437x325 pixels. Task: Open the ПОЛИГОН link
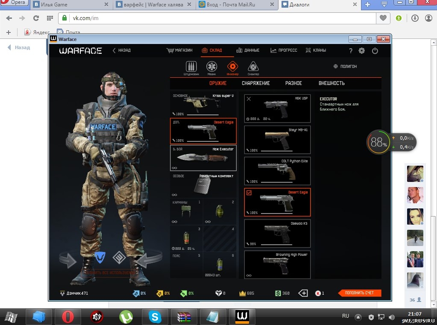pos(345,66)
